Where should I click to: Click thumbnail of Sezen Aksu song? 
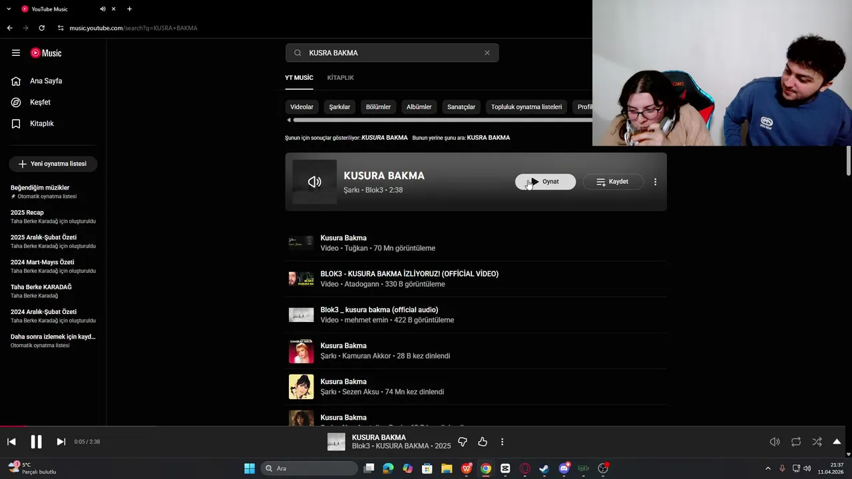301,387
